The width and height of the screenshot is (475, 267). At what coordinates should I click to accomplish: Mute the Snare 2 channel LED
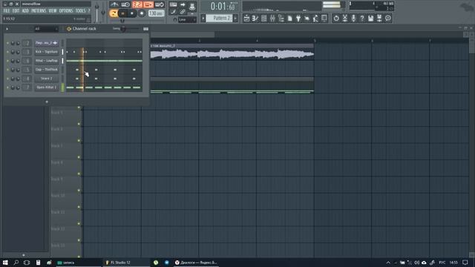coord(7,79)
